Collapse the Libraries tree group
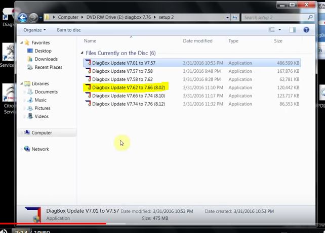The height and width of the screenshot is (233, 325). point(22,83)
